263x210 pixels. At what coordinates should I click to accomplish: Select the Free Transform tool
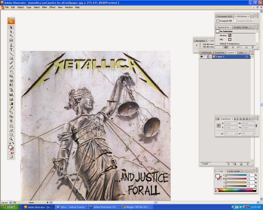pos(11,85)
